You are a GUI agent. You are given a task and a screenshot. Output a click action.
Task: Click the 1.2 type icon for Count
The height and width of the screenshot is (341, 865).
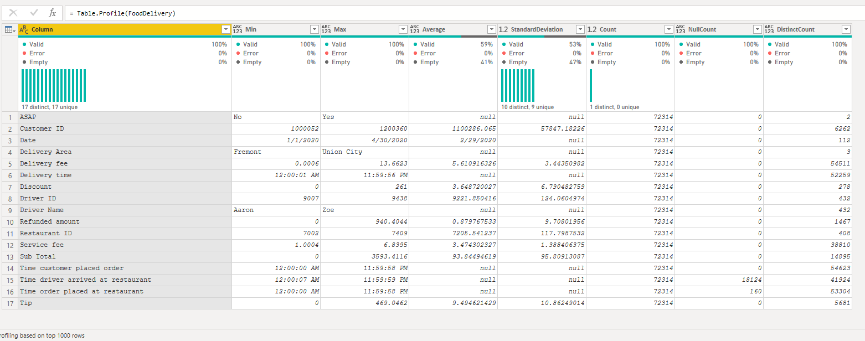[592, 29]
